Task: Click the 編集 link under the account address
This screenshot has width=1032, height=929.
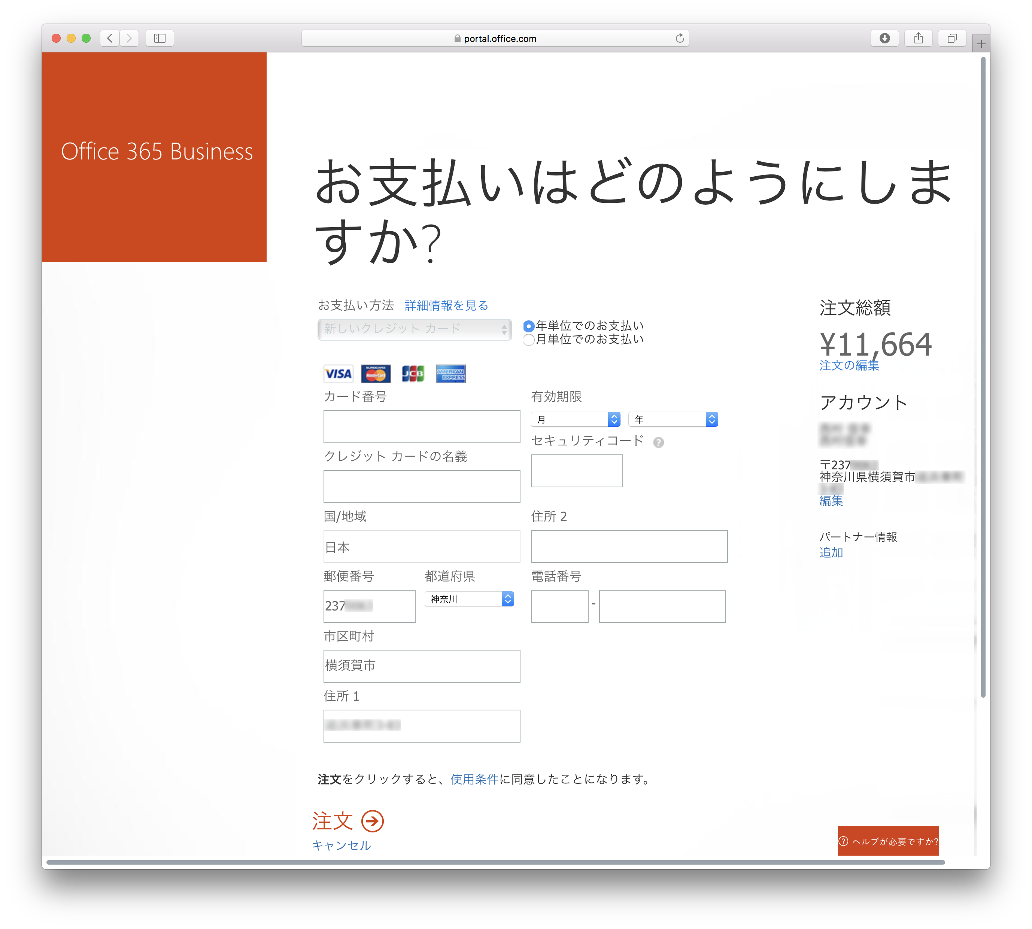Action: click(x=831, y=501)
